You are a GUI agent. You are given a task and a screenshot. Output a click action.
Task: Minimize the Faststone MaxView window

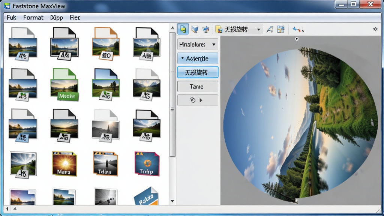click(341, 4)
